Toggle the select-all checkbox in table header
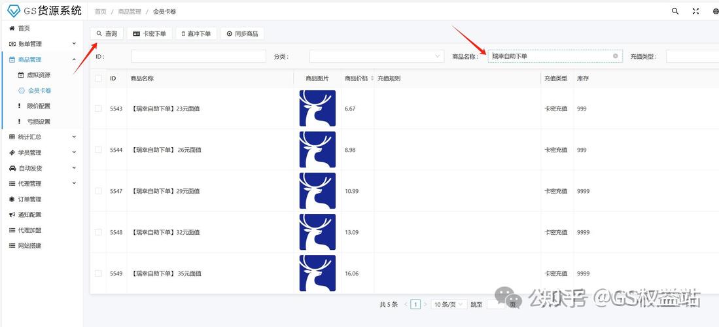The width and height of the screenshot is (719, 327). point(98,78)
